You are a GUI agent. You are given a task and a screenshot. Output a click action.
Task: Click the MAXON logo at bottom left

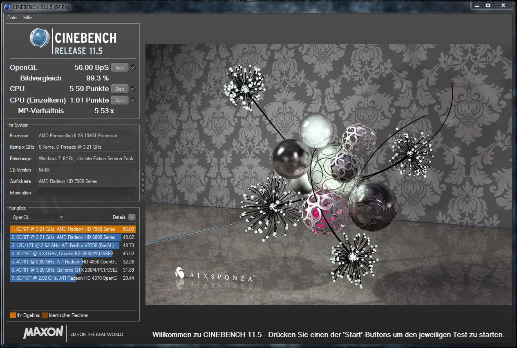(x=43, y=332)
